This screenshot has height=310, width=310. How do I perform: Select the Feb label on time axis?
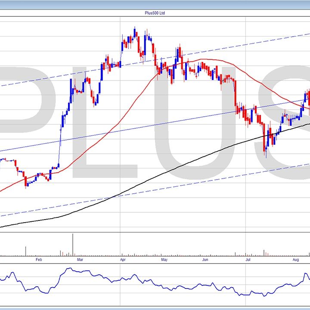point(39,260)
